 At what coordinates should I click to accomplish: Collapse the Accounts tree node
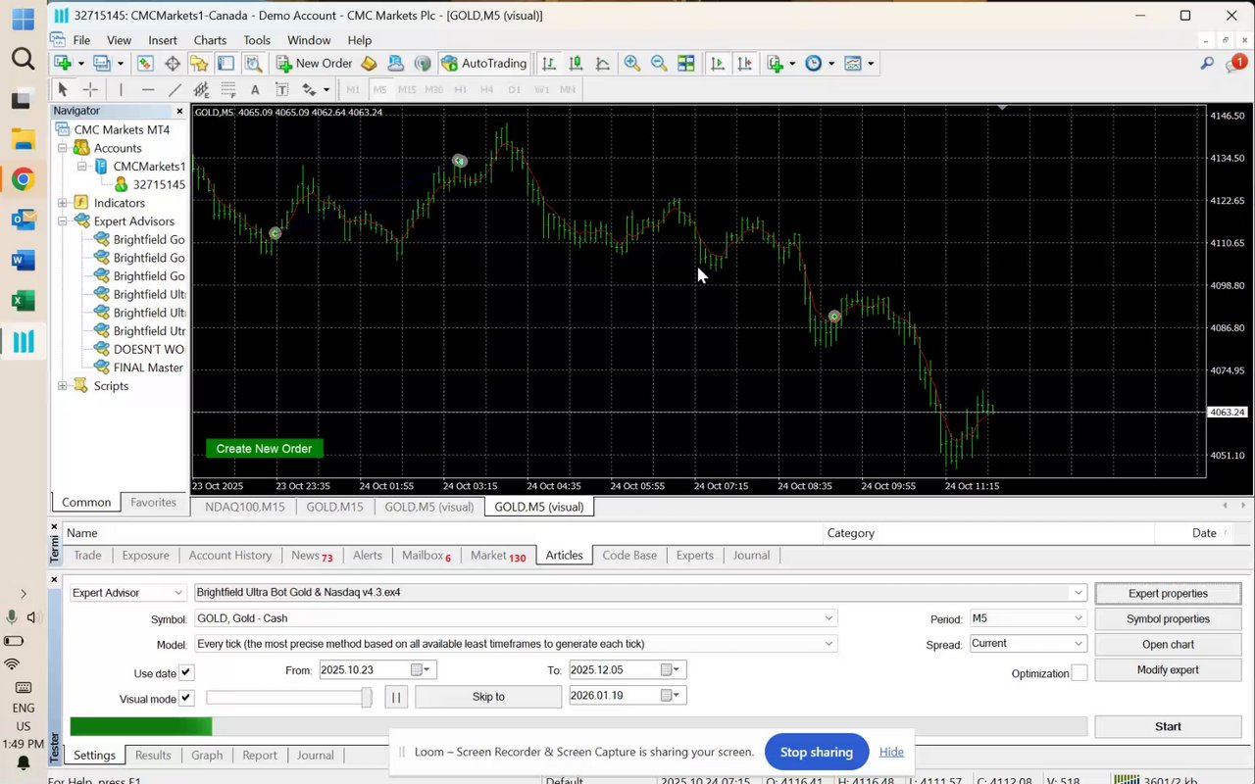63,148
